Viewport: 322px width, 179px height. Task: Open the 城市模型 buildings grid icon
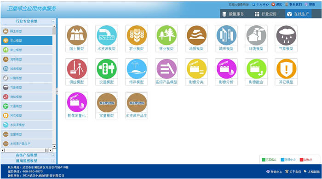(x=226, y=39)
